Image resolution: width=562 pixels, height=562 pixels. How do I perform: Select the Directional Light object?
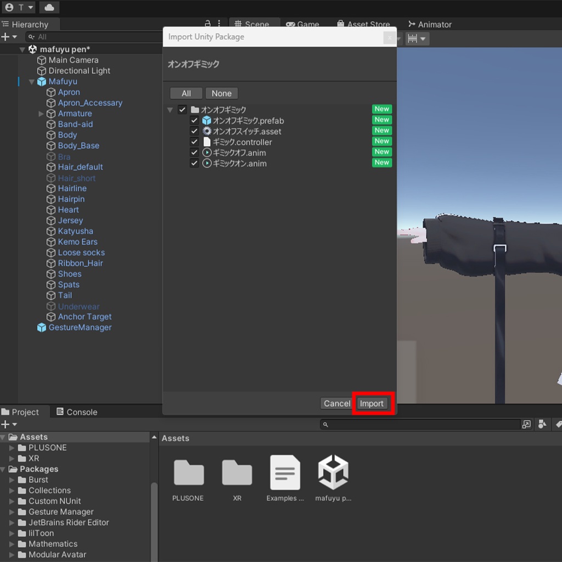[x=79, y=71]
